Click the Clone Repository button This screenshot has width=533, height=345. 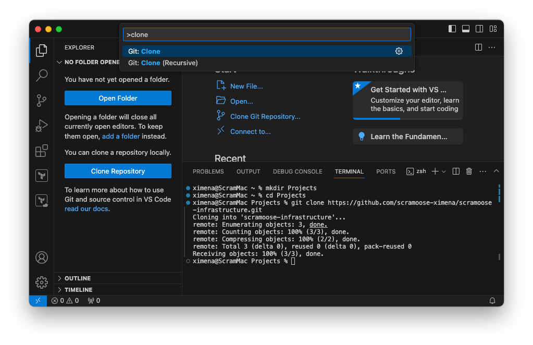point(118,171)
